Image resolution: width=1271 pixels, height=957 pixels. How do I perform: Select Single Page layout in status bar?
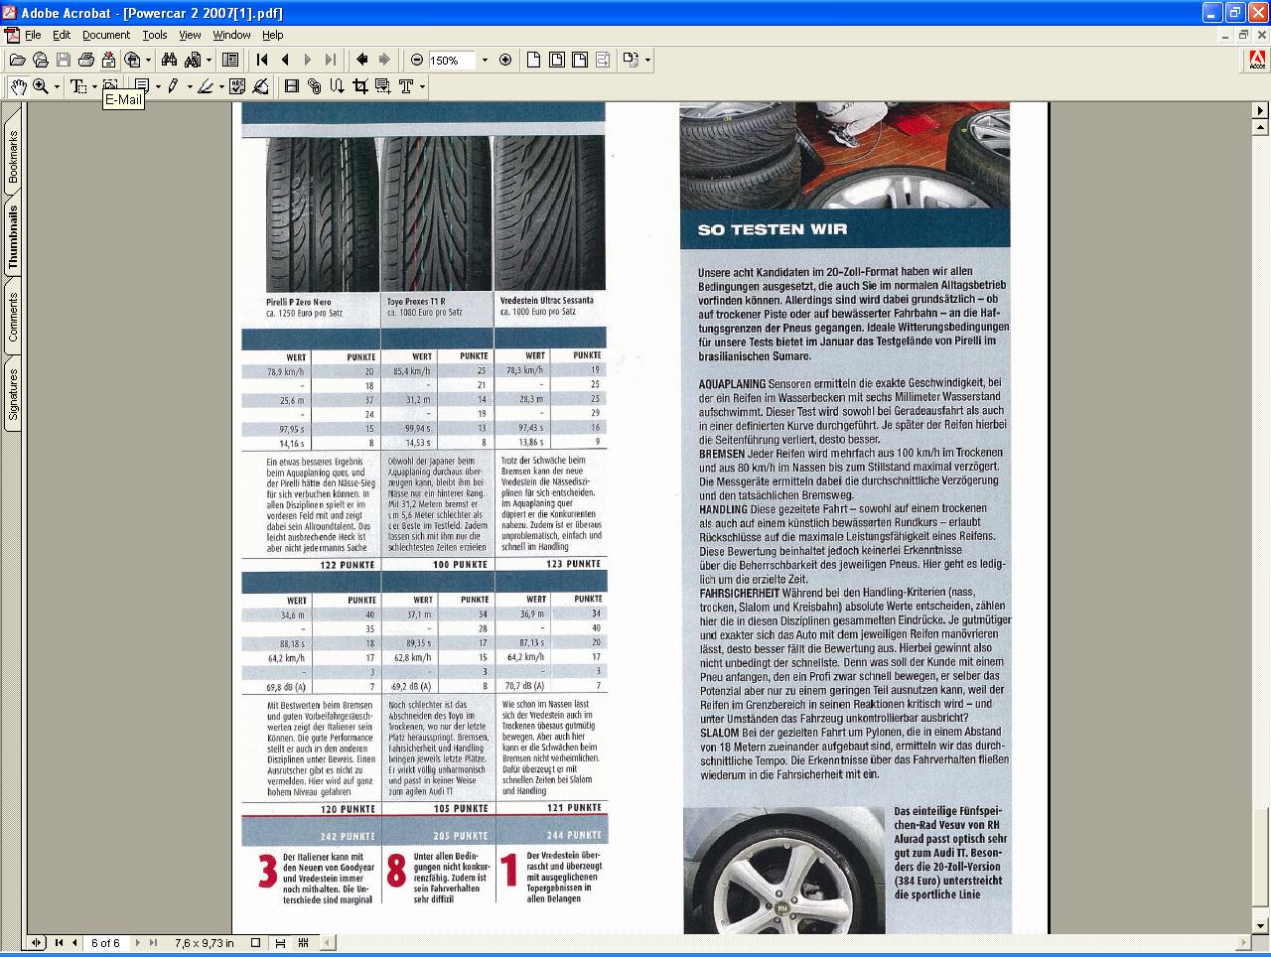pos(255,943)
